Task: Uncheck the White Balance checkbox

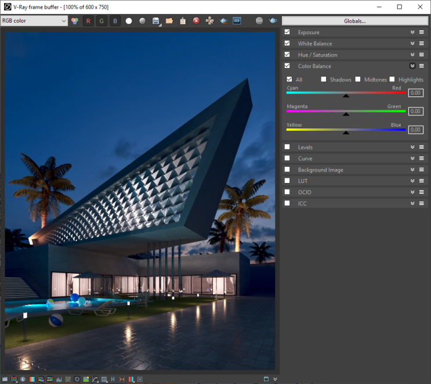Action: coord(287,43)
